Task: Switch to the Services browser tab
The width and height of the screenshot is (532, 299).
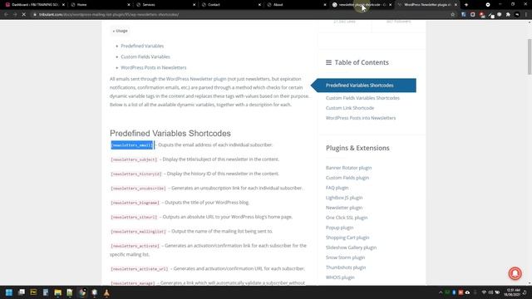Action: [x=165, y=5]
